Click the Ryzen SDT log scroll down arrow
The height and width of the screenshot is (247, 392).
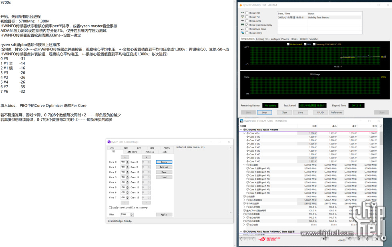231,213
